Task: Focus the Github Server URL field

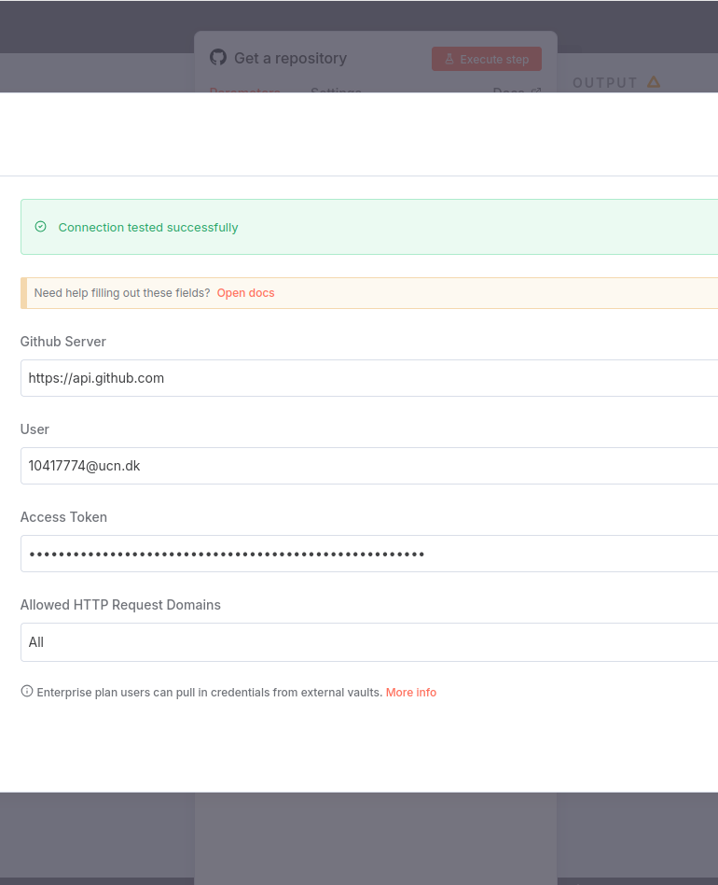Action: [x=369, y=378]
